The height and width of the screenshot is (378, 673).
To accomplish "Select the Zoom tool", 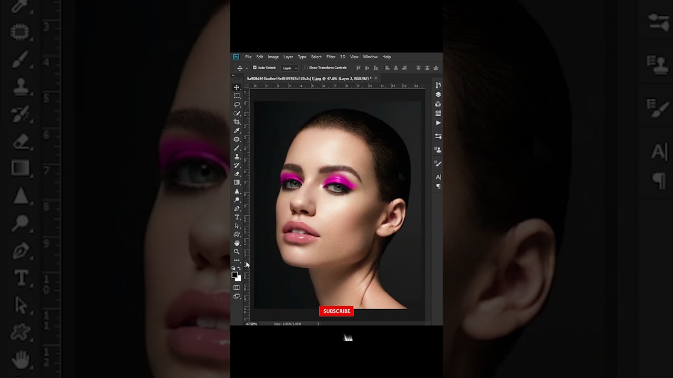I will [x=237, y=252].
